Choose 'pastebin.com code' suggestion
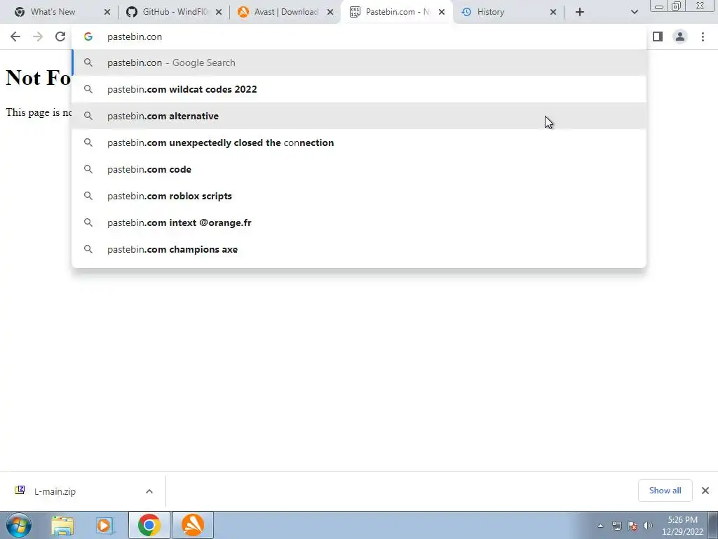This screenshot has height=539, width=718. (x=359, y=169)
